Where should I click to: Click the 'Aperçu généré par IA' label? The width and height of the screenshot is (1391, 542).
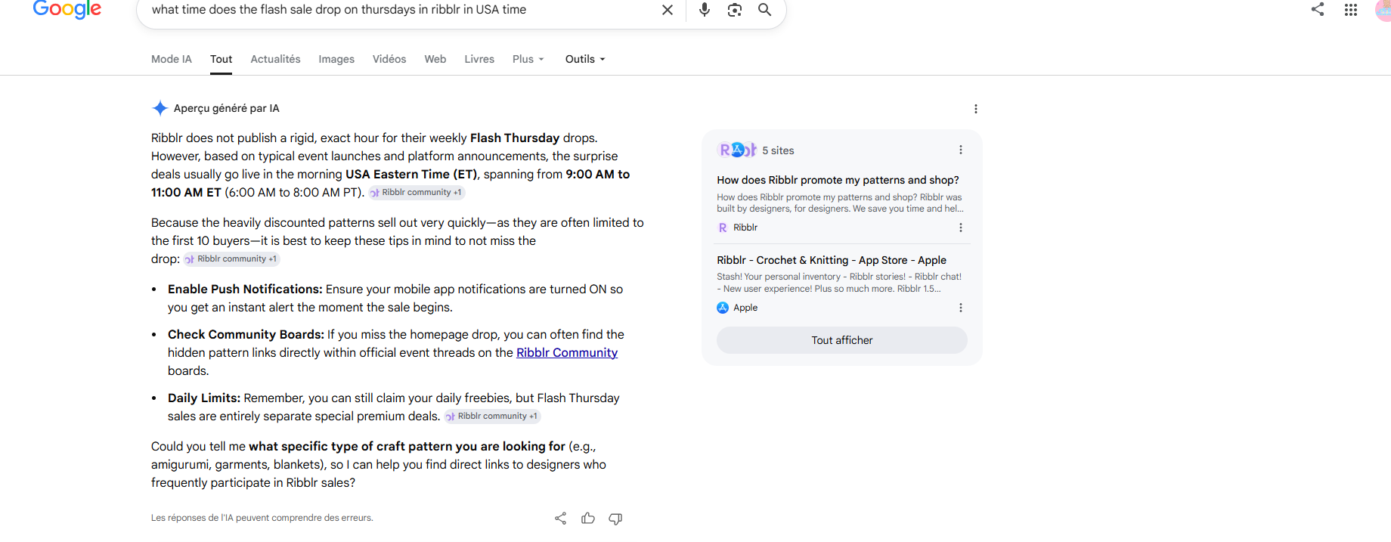227,108
